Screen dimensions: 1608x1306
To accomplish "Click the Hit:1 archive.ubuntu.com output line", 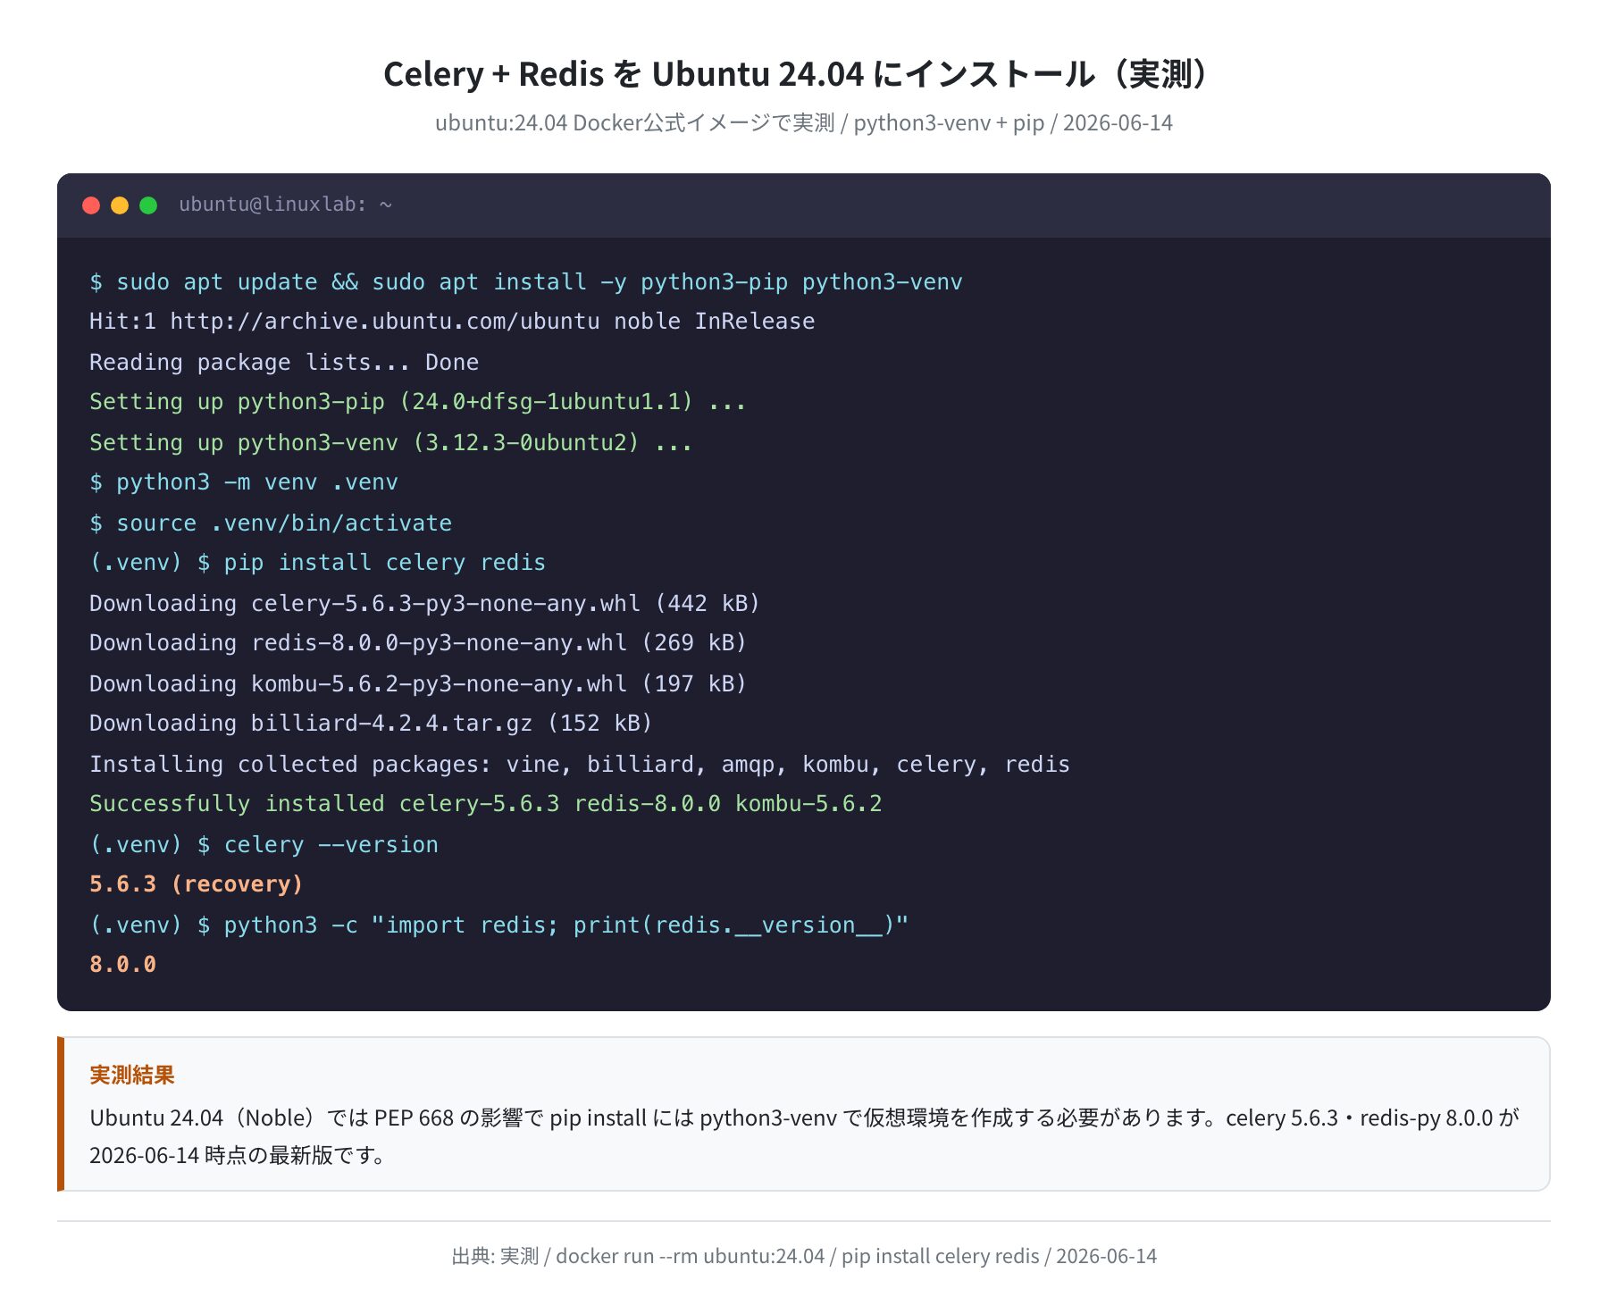I will click(x=452, y=322).
